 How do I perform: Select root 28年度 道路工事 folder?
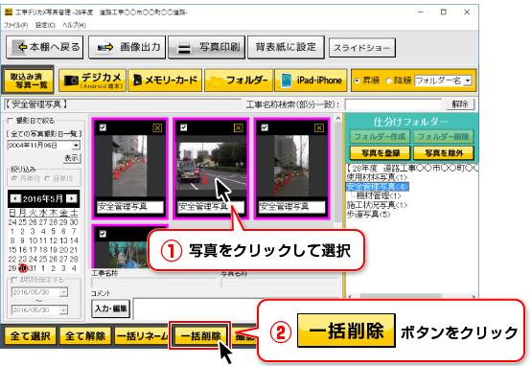[412, 169]
